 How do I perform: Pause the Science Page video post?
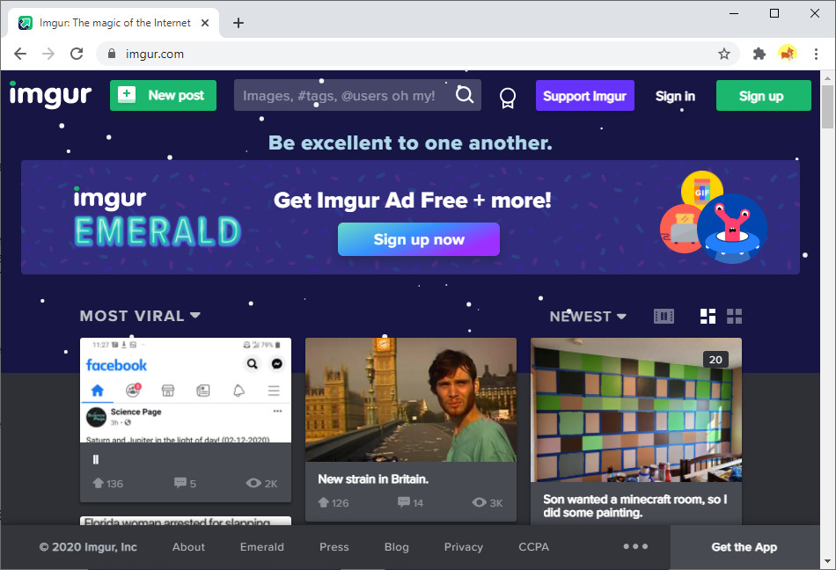(96, 459)
